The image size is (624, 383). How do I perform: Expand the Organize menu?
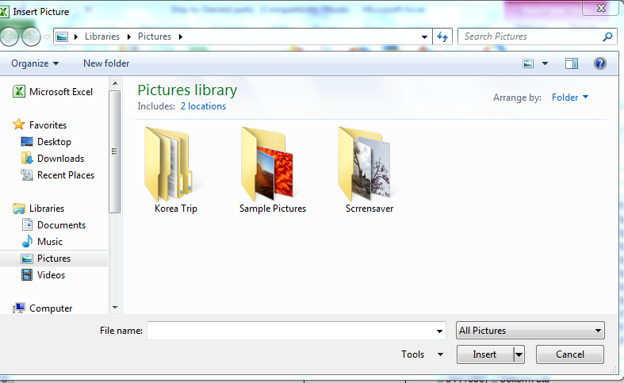click(x=35, y=63)
